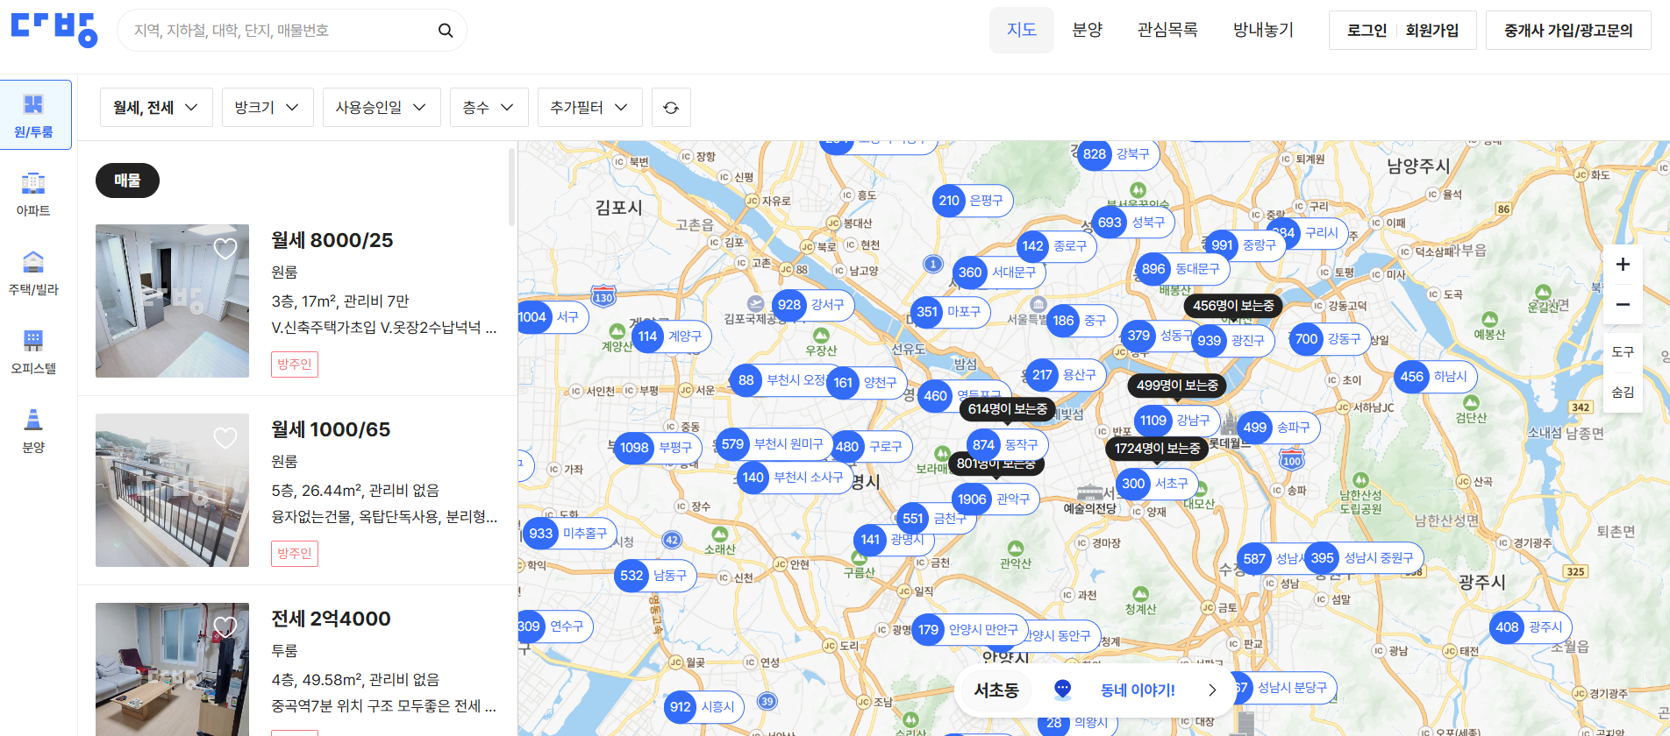Switch to the 지도 tab
The width and height of the screenshot is (1670, 736).
(x=1022, y=30)
